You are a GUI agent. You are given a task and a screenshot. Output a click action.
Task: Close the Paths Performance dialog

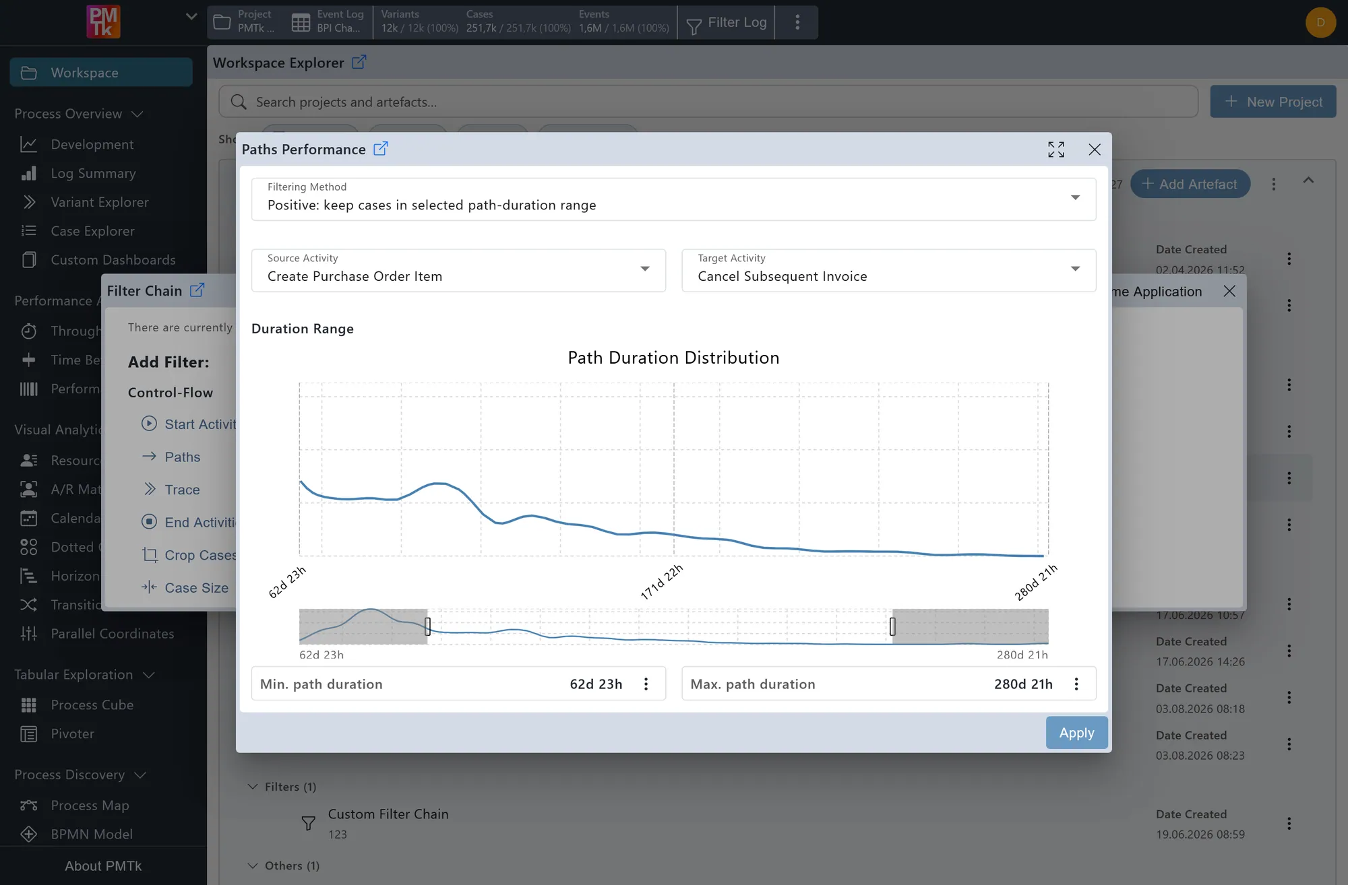click(1095, 150)
